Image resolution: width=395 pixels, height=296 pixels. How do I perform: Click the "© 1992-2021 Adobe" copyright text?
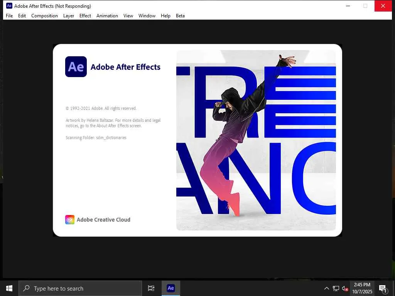(x=101, y=108)
